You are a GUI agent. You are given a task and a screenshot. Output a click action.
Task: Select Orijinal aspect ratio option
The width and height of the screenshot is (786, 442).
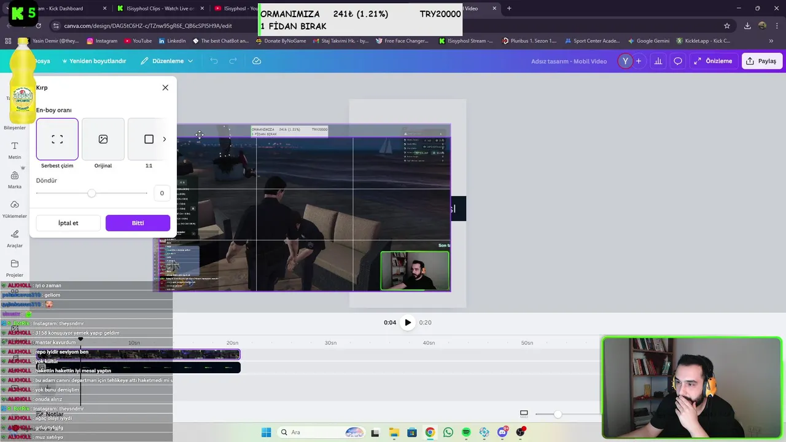(103, 139)
